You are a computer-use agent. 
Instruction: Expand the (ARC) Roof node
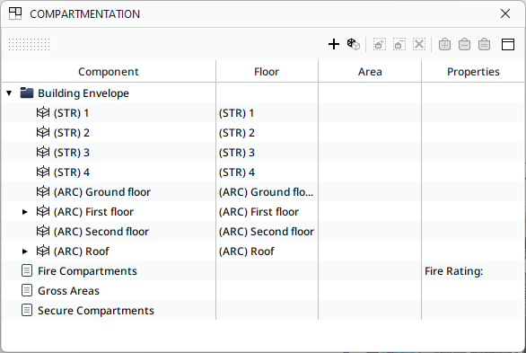(24, 252)
